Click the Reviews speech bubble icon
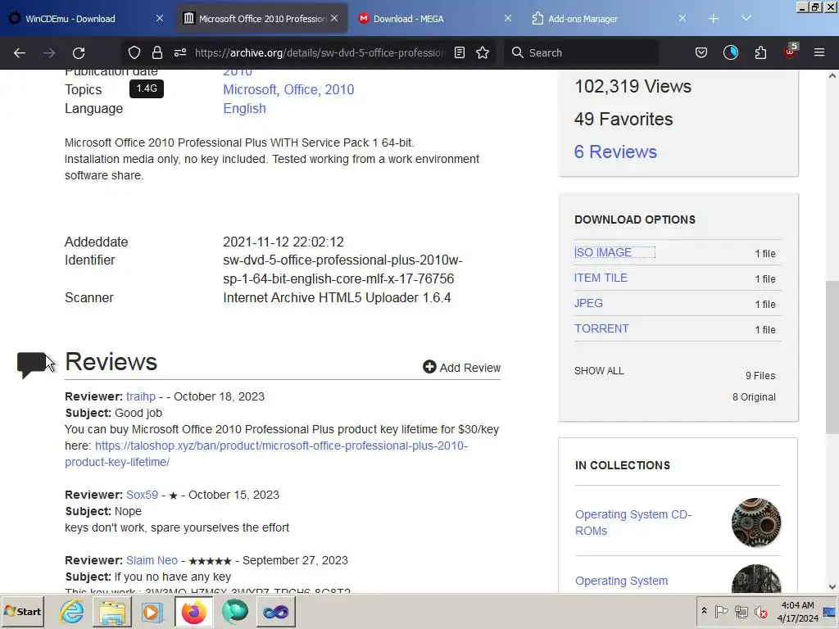The width and height of the screenshot is (839, 629). click(31, 364)
